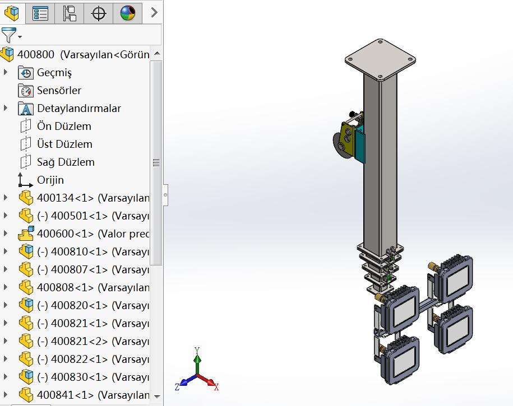
Task: Select the Geçmiş tree item
Action: coord(54,73)
